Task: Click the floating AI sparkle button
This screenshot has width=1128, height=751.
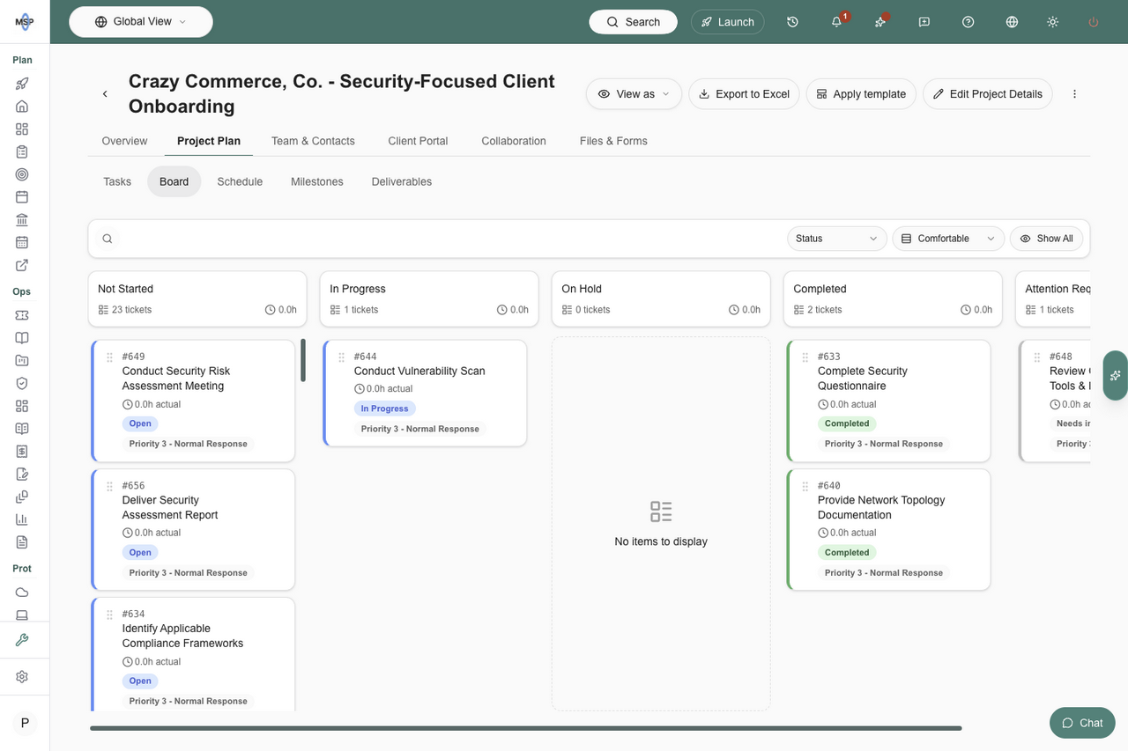Action: click(x=1116, y=375)
